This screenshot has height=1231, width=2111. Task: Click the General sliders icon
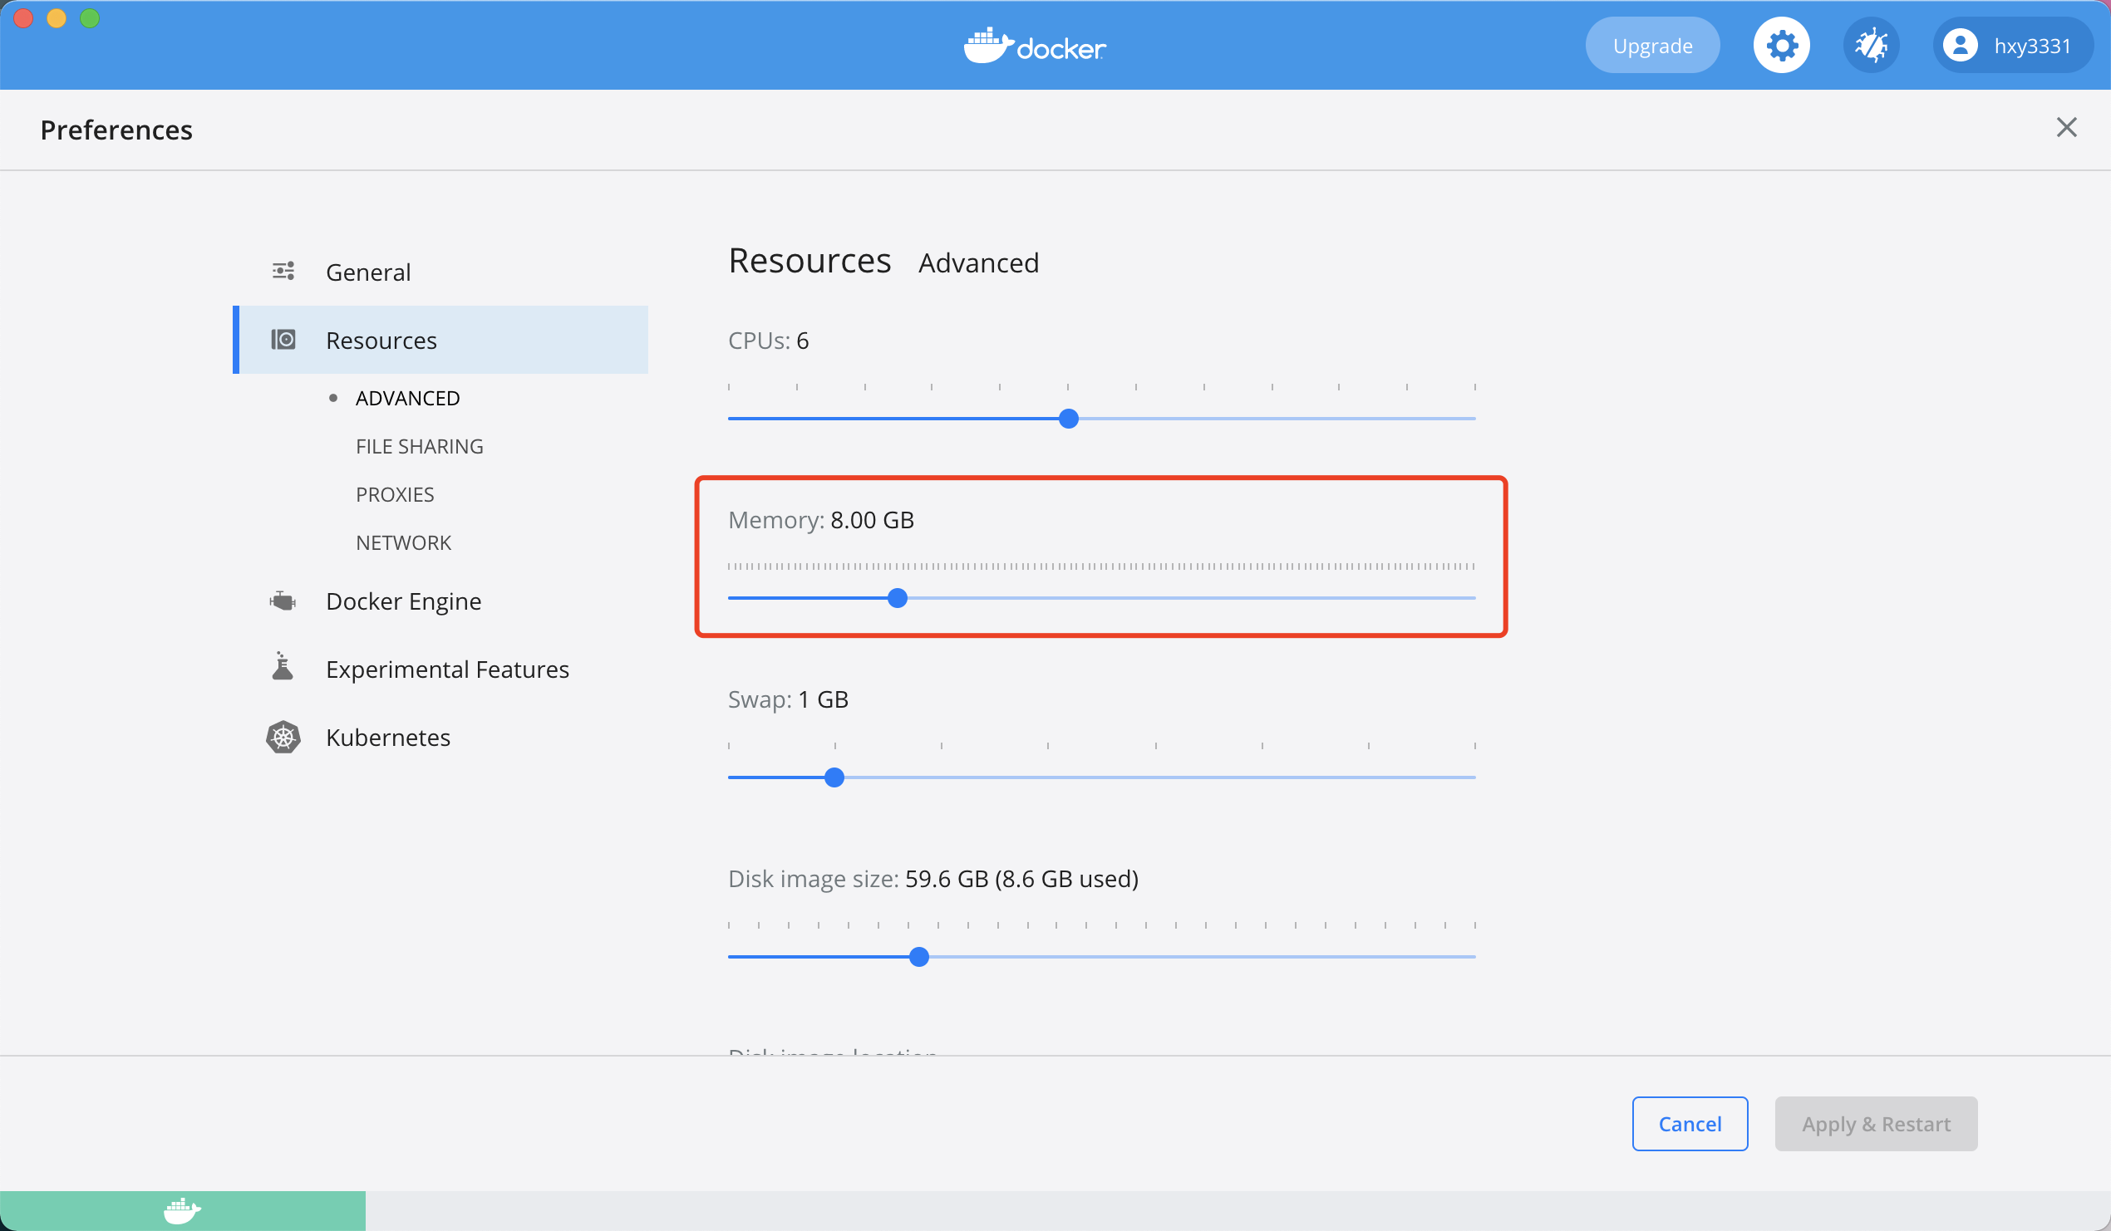click(283, 271)
